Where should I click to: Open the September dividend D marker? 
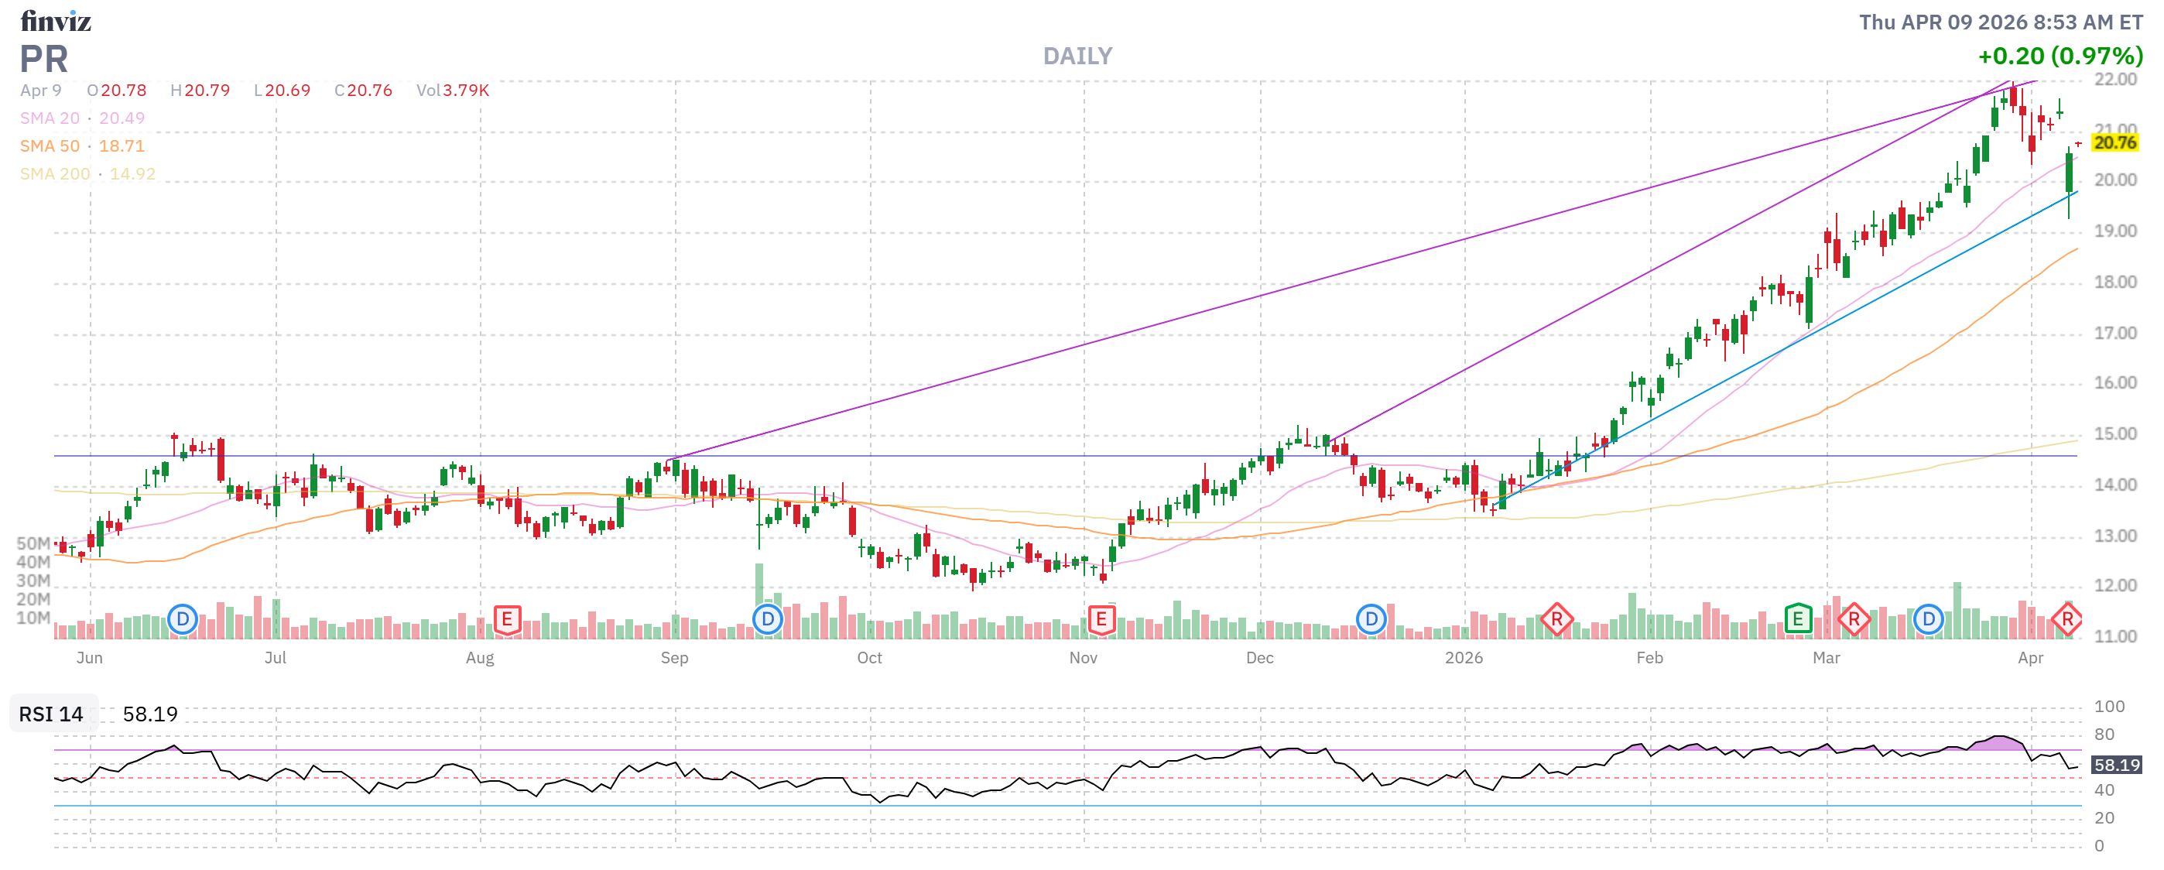(767, 620)
